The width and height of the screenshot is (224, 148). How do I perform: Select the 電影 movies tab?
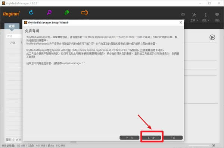[x=12, y=26]
